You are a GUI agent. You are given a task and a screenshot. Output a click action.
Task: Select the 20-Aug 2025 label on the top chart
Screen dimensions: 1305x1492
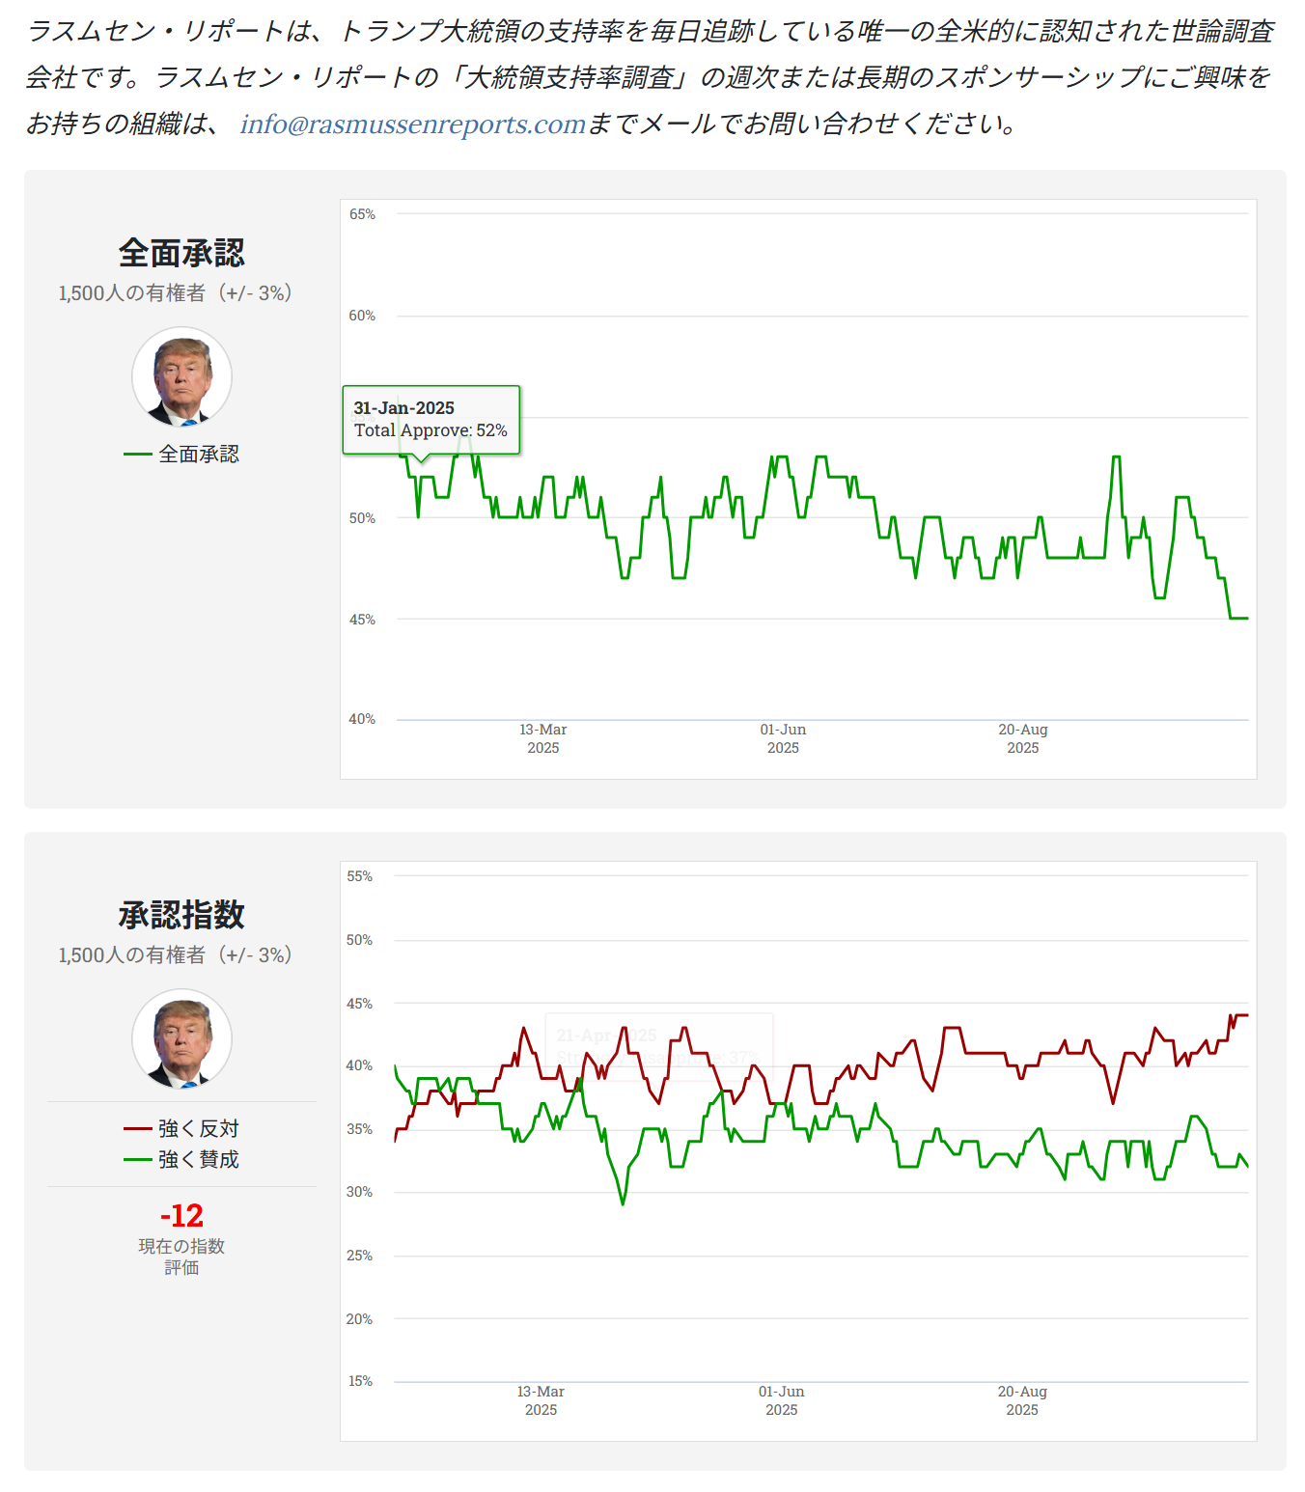tap(1022, 738)
